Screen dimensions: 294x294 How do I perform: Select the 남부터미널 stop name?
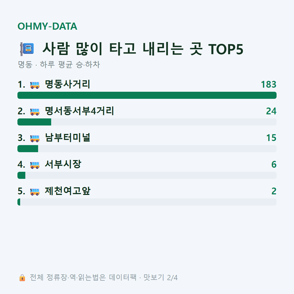tap(68, 137)
